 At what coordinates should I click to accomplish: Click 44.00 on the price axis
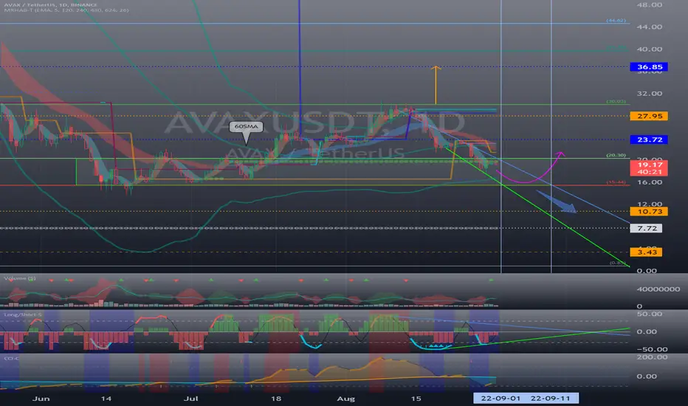tap(650, 27)
